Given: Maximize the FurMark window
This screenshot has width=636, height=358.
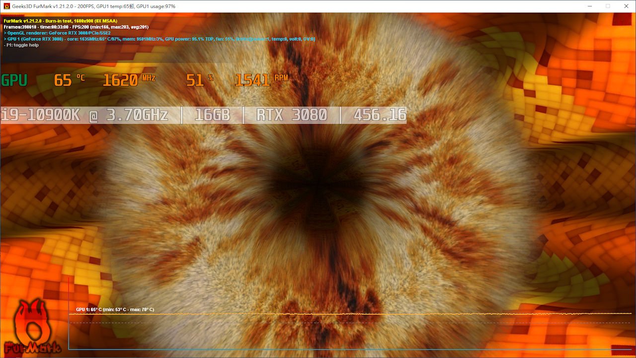Looking at the screenshot, I should [x=608, y=6].
